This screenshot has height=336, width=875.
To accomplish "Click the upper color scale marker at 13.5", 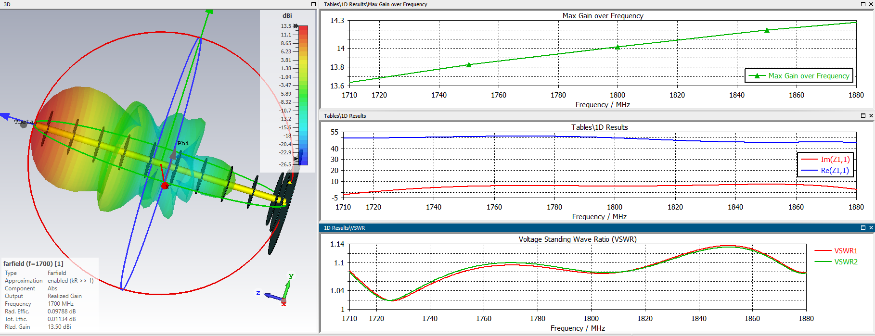I will (296, 26).
